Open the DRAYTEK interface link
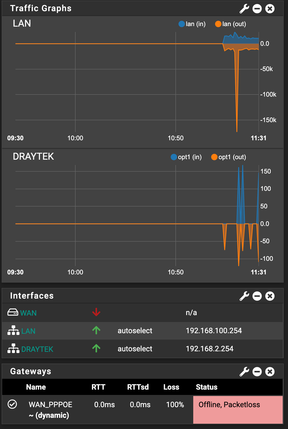This screenshot has width=288, height=429. point(37,349)
